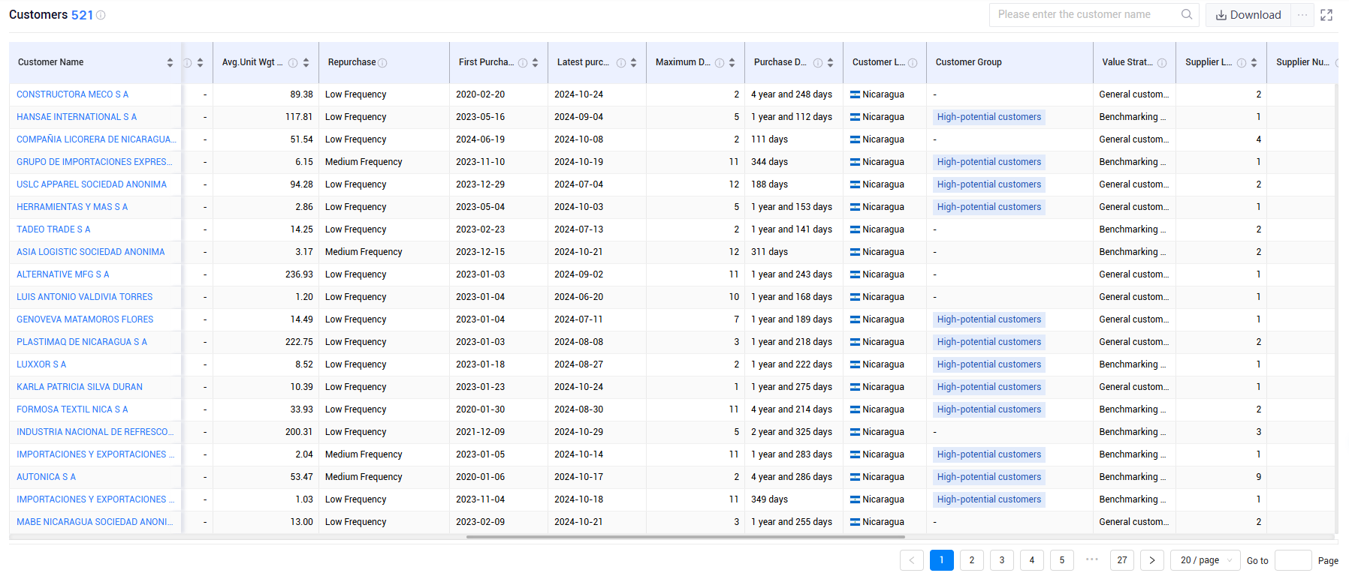The width and height of the screenshot is (1349, 579).
Task: Show info for First Purcha... column
Action: (x=523, y=63)
